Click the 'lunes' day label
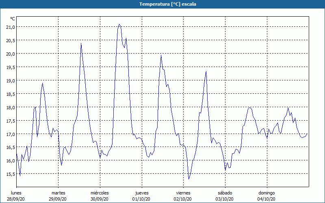Screen dimensions: 325x203 16,193
